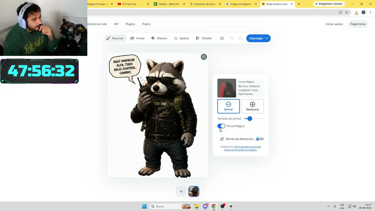The width and height of the screenshot is (375, 211).
Task: Open the volume tray icon
Action: click(x=354, y=206)
